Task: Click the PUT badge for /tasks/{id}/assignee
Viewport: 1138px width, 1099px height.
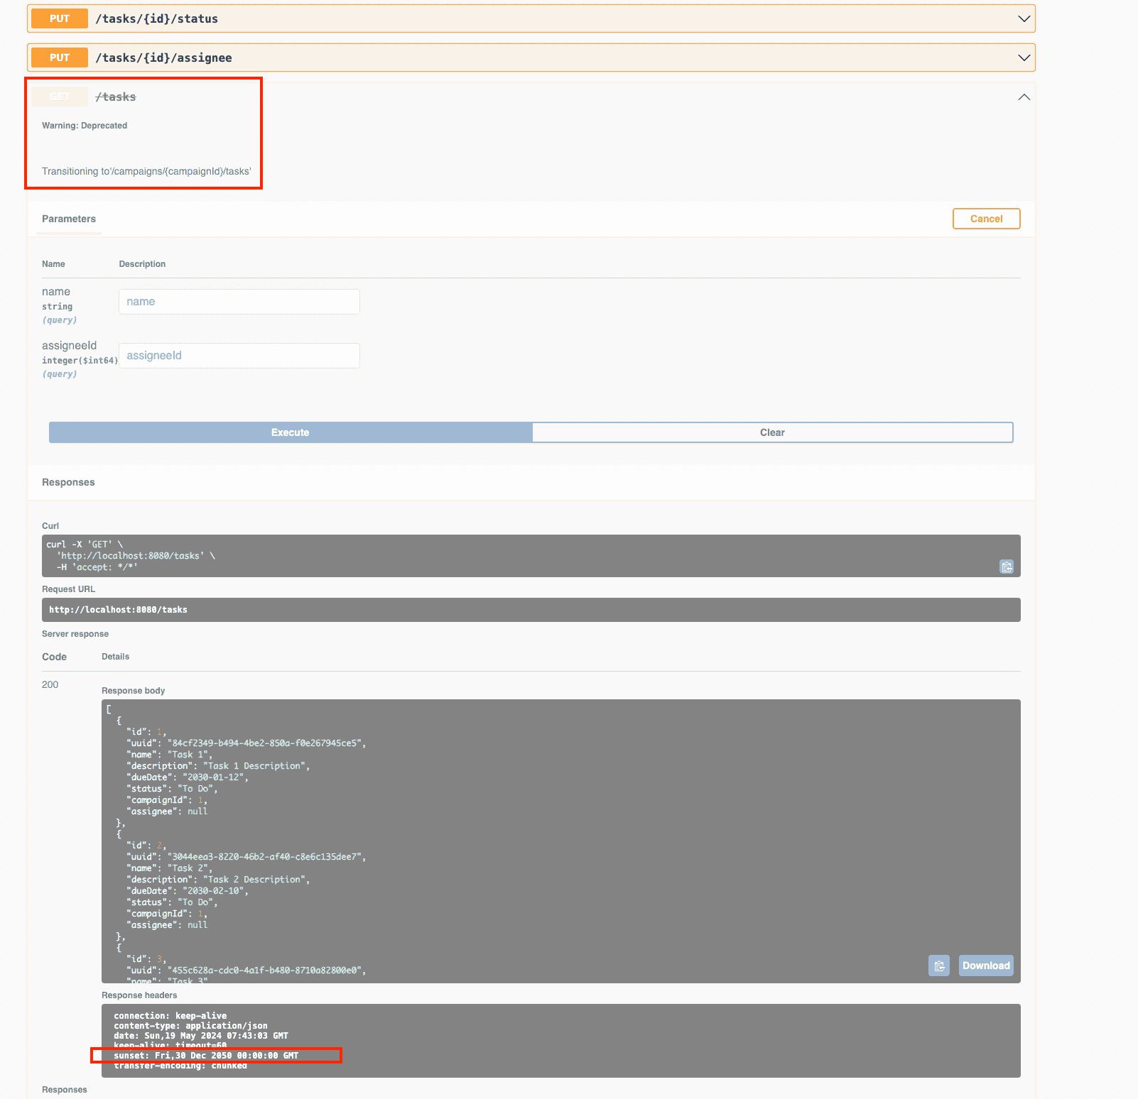Action: [60, 58]
